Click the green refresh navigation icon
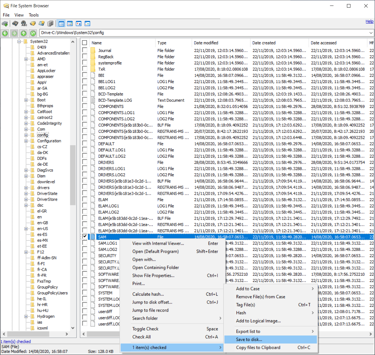This screenshot has height=355, width=375. 33,33
